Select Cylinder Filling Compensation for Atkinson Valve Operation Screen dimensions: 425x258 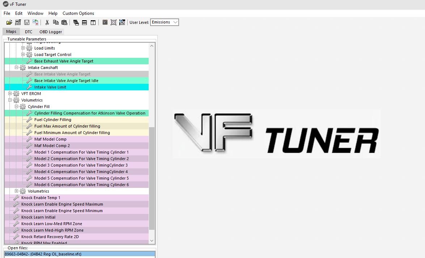point(76,113)
